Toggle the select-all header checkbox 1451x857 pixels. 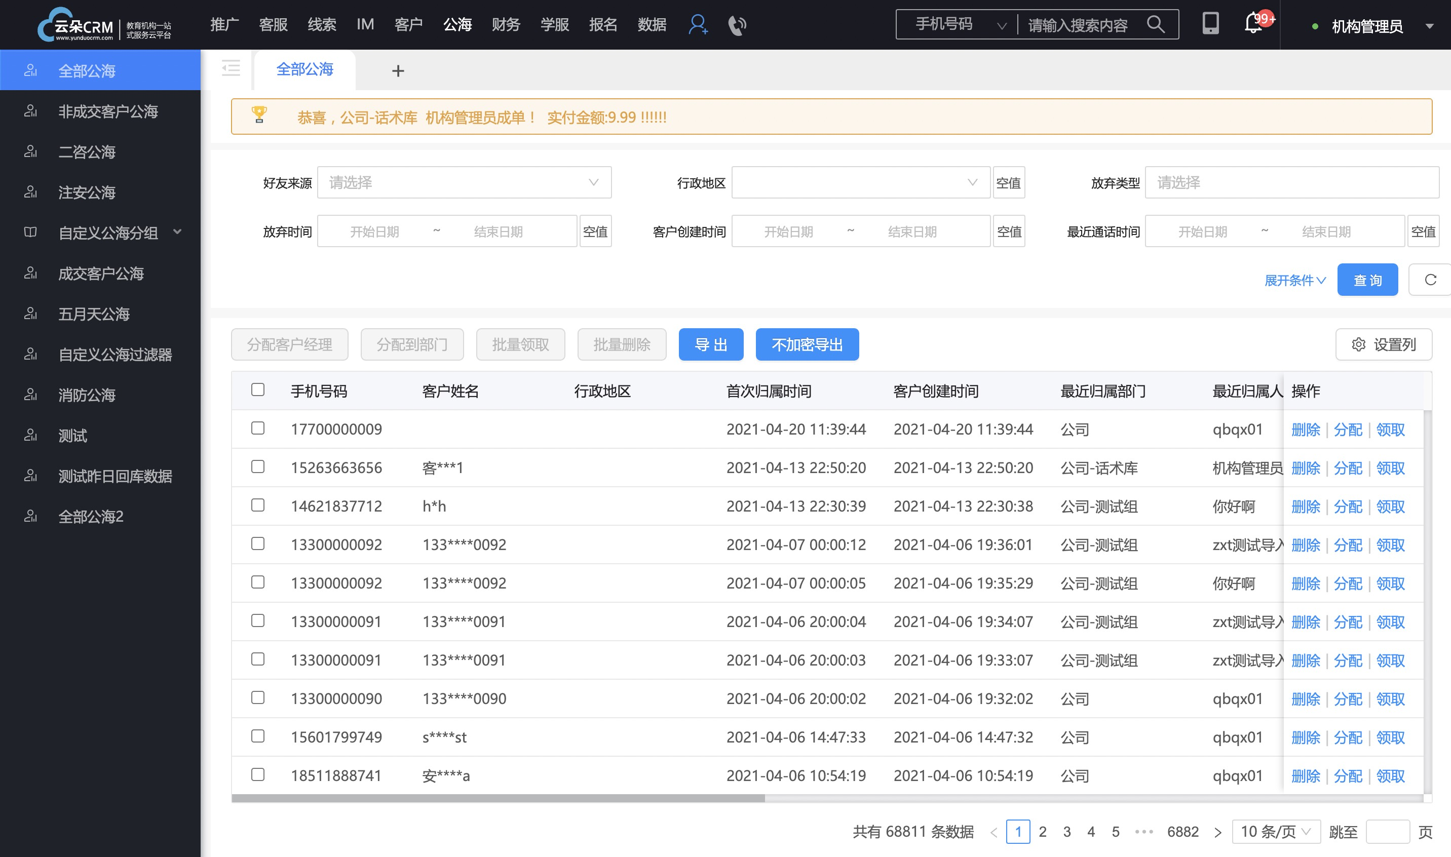click(x=258, y=389)
